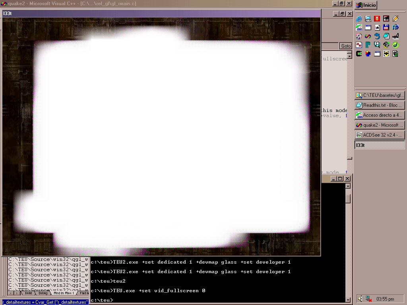
Task: Switch to ACDSee 32 v2.4 taskbar button
Action: pos(380,135)
